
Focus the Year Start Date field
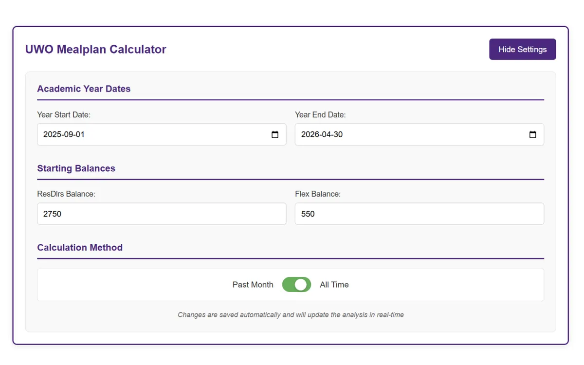pos(162,134)
